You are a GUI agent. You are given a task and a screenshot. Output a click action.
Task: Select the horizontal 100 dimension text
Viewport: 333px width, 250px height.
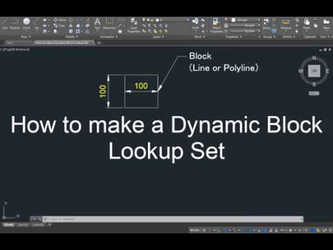141,86
